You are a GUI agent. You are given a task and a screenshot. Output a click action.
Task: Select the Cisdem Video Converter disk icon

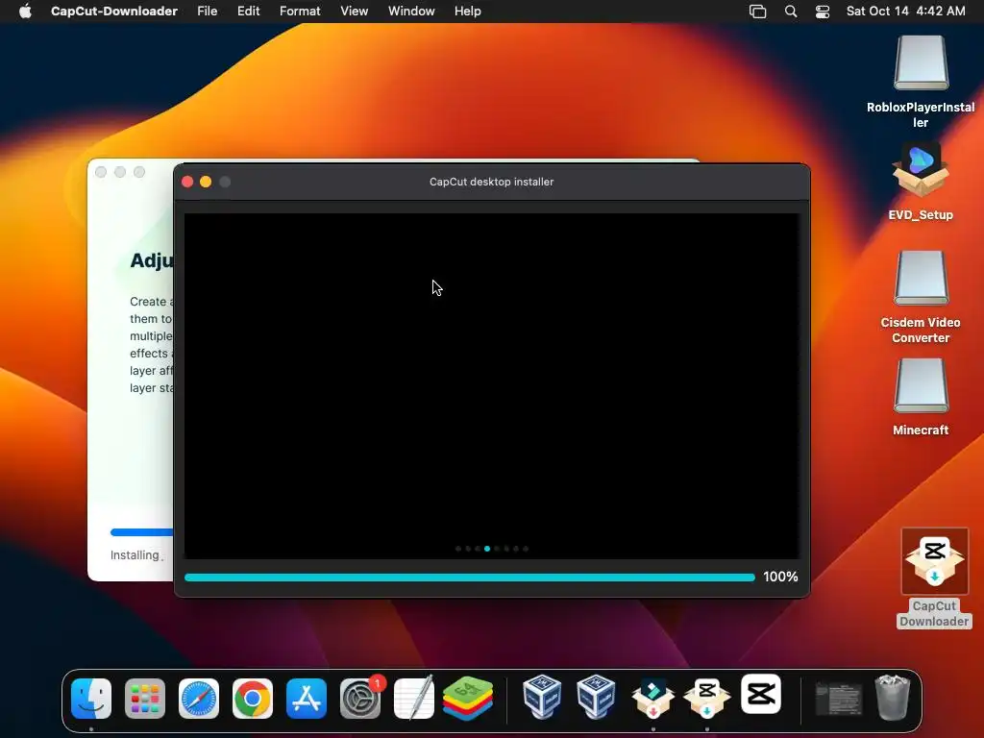click(921, 278)
